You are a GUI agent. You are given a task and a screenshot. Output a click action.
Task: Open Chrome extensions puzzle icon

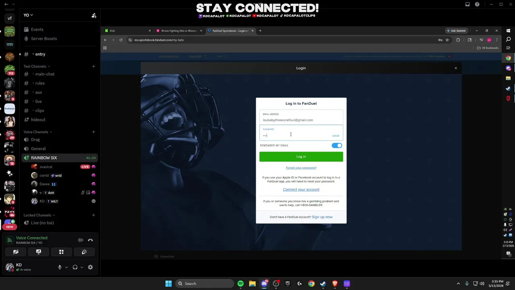coord(458,40)
